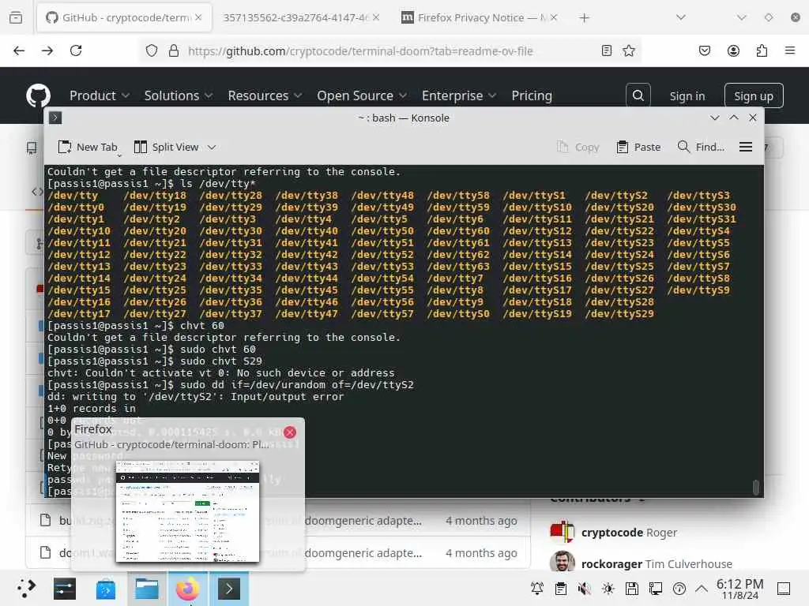Click the site padlock icon

(174, 50)
